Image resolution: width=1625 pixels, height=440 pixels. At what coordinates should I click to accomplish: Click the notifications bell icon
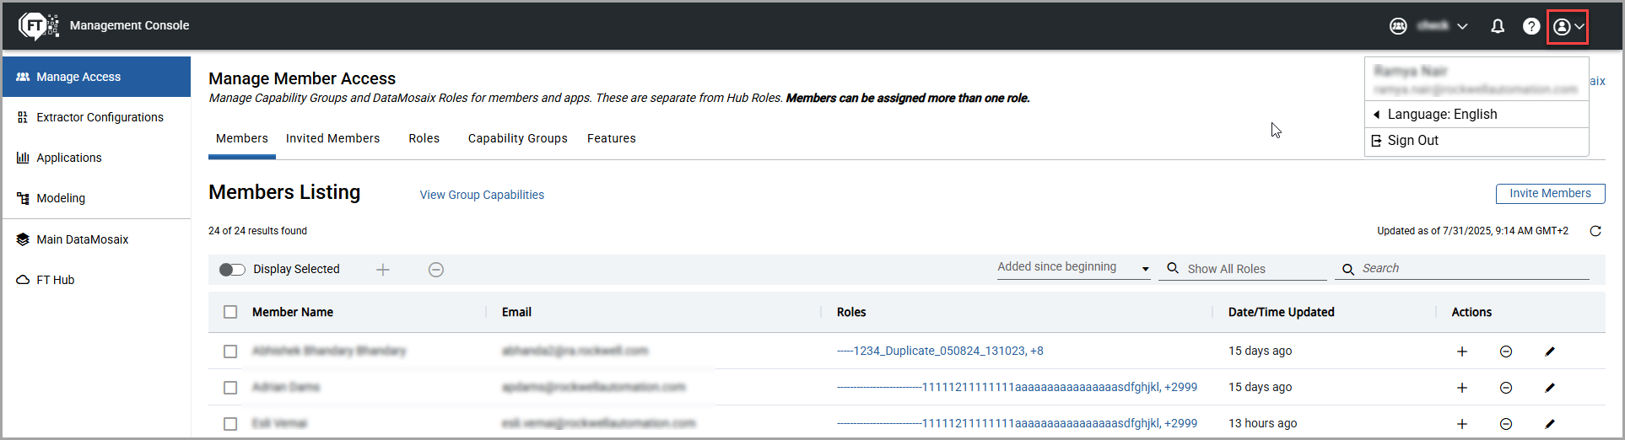(x=1498, y=26)
